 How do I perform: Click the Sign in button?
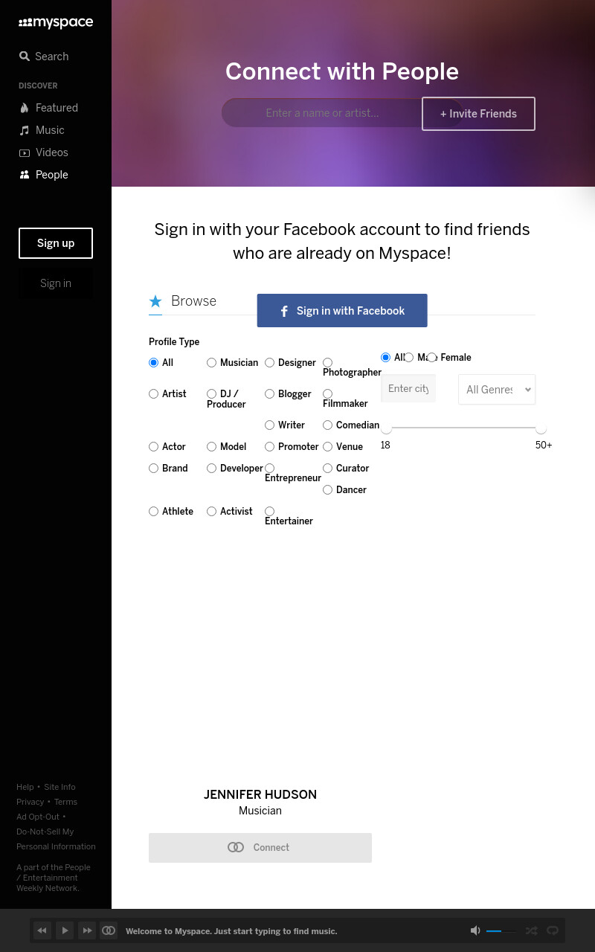[x=56, y=283]
